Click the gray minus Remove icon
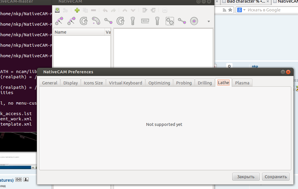Screen dimensions: 298x189 coord(93,10)
